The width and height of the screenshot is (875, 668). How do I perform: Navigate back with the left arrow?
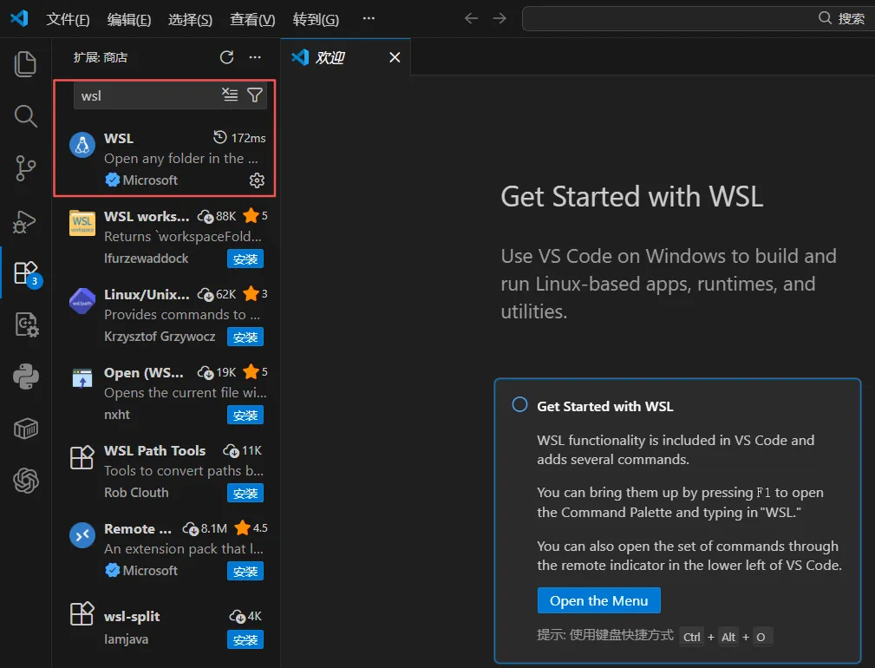(x=471, y=18)
